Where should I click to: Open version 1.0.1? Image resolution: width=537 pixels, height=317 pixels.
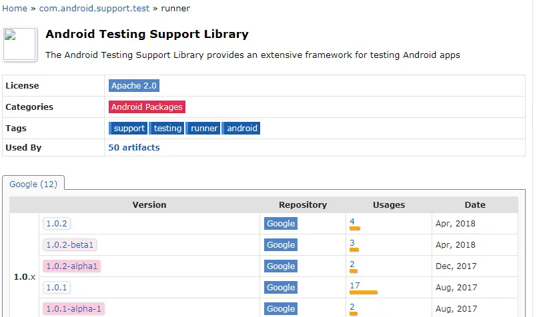[57, 287]
